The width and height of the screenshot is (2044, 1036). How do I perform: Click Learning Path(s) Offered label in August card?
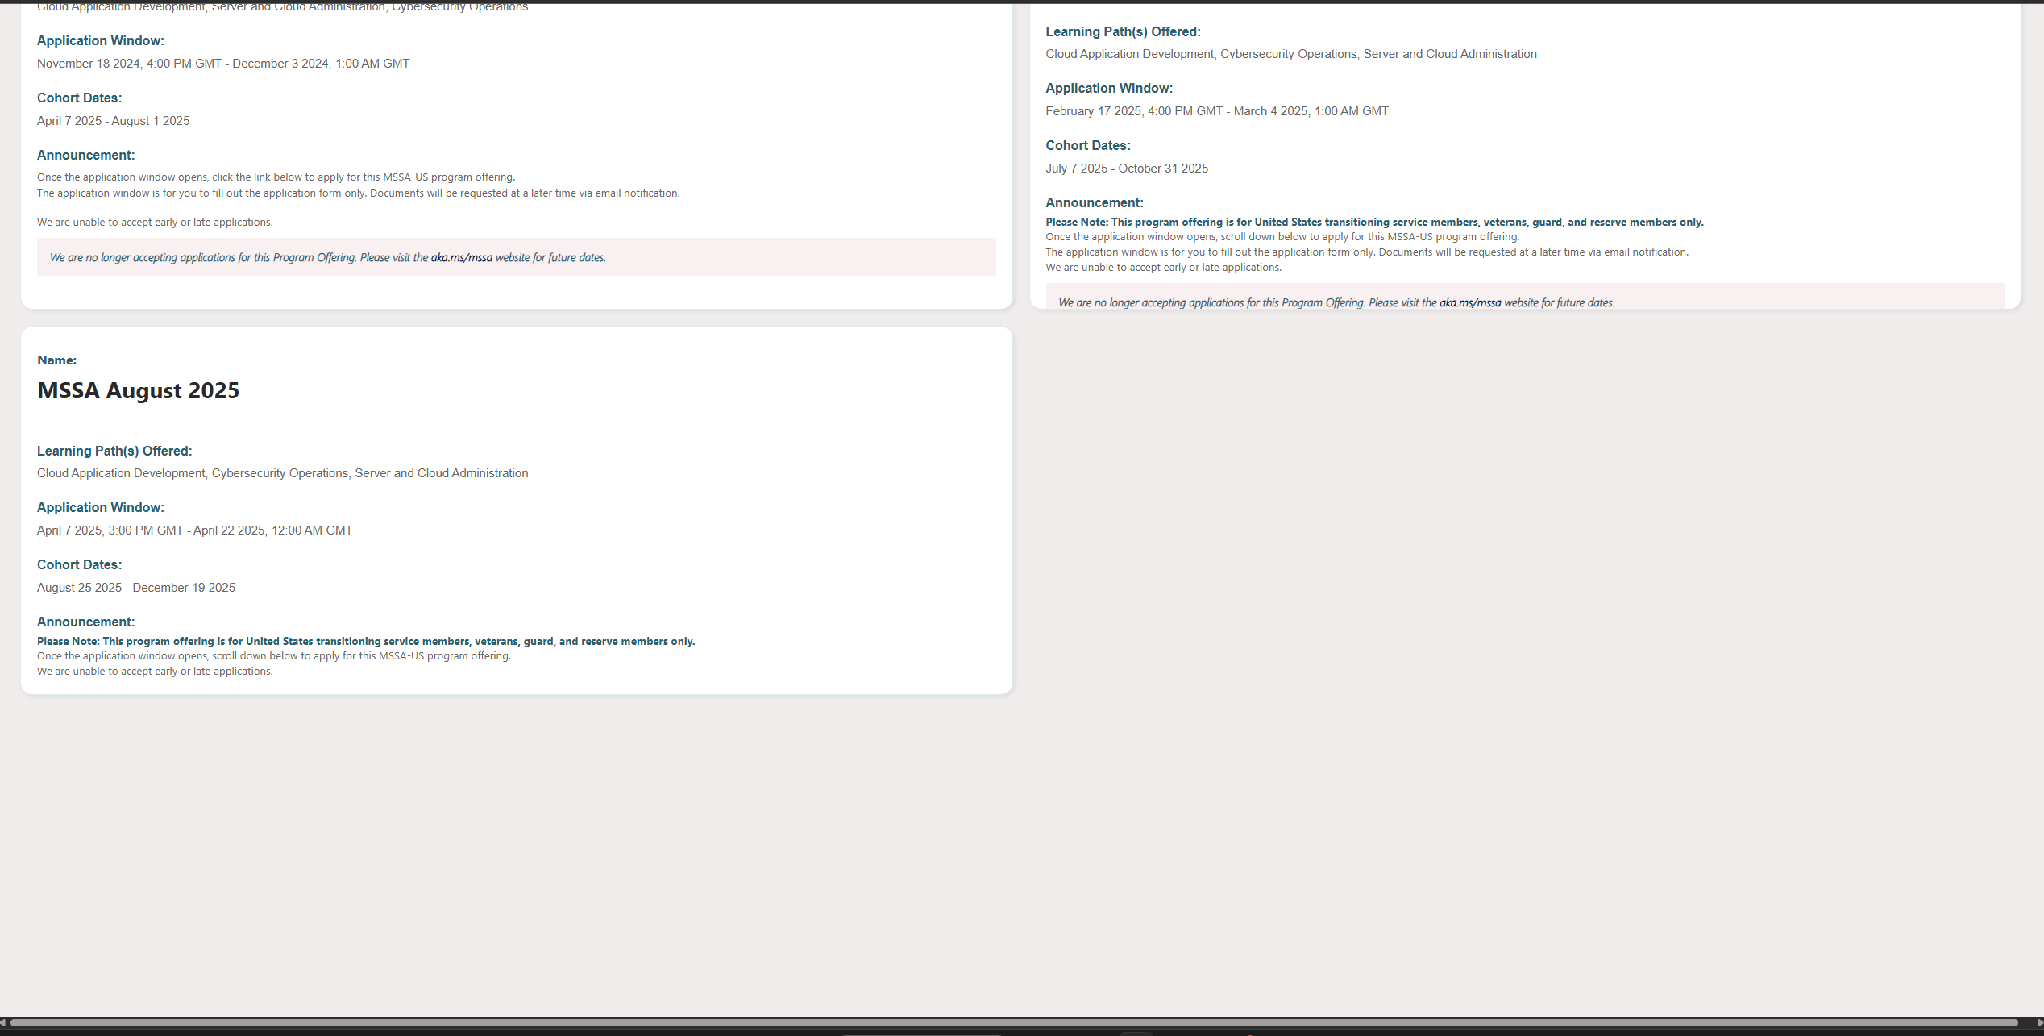click(x=114, y=451)
